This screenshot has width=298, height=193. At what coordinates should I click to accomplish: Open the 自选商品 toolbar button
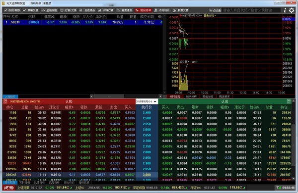point(87,10)
